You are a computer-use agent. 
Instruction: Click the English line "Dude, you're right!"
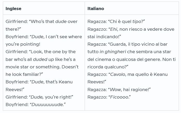[x=39, y=97]
